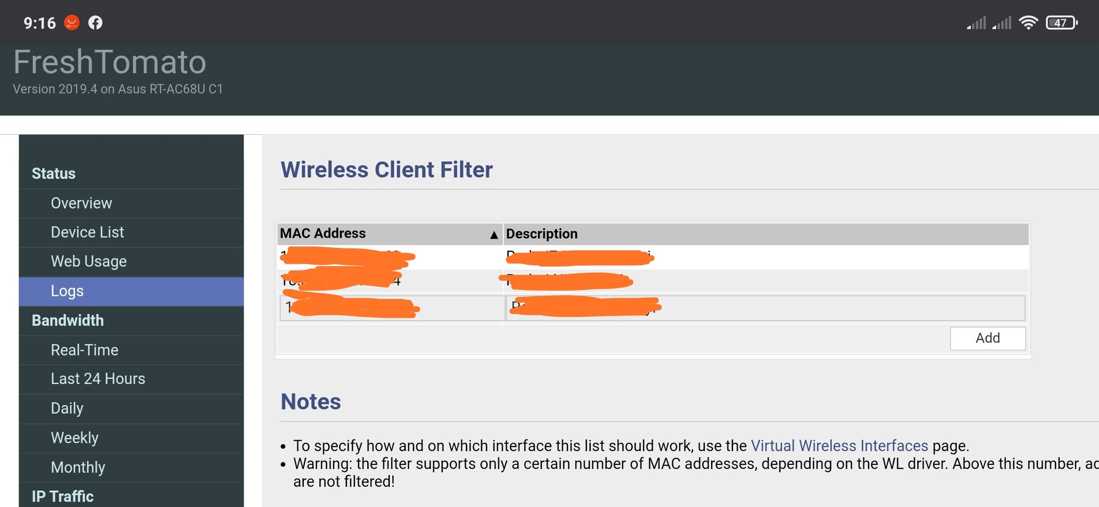The width and height of the screenshot is (1099, 507).
Task: Tap the Wi-Fi status icon
Action: pos(1028,23)
